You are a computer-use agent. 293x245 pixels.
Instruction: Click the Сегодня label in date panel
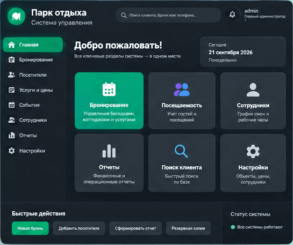pyautogui.click(x=217, y=45)
